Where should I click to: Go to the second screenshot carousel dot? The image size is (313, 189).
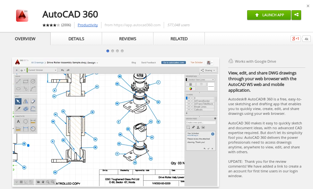[113, 51]
